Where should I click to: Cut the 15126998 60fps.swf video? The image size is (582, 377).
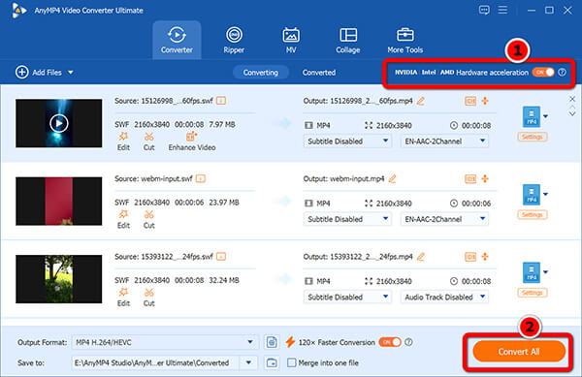pyautogui.click(x=148, y=141)
